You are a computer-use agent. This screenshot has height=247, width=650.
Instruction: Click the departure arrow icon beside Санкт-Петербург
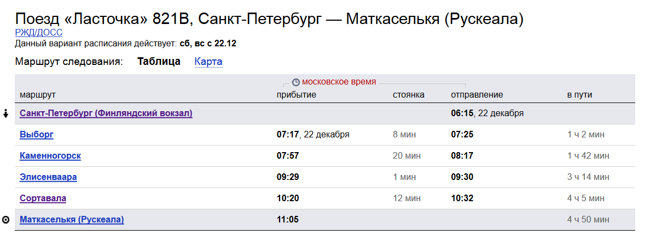[6, 113]
